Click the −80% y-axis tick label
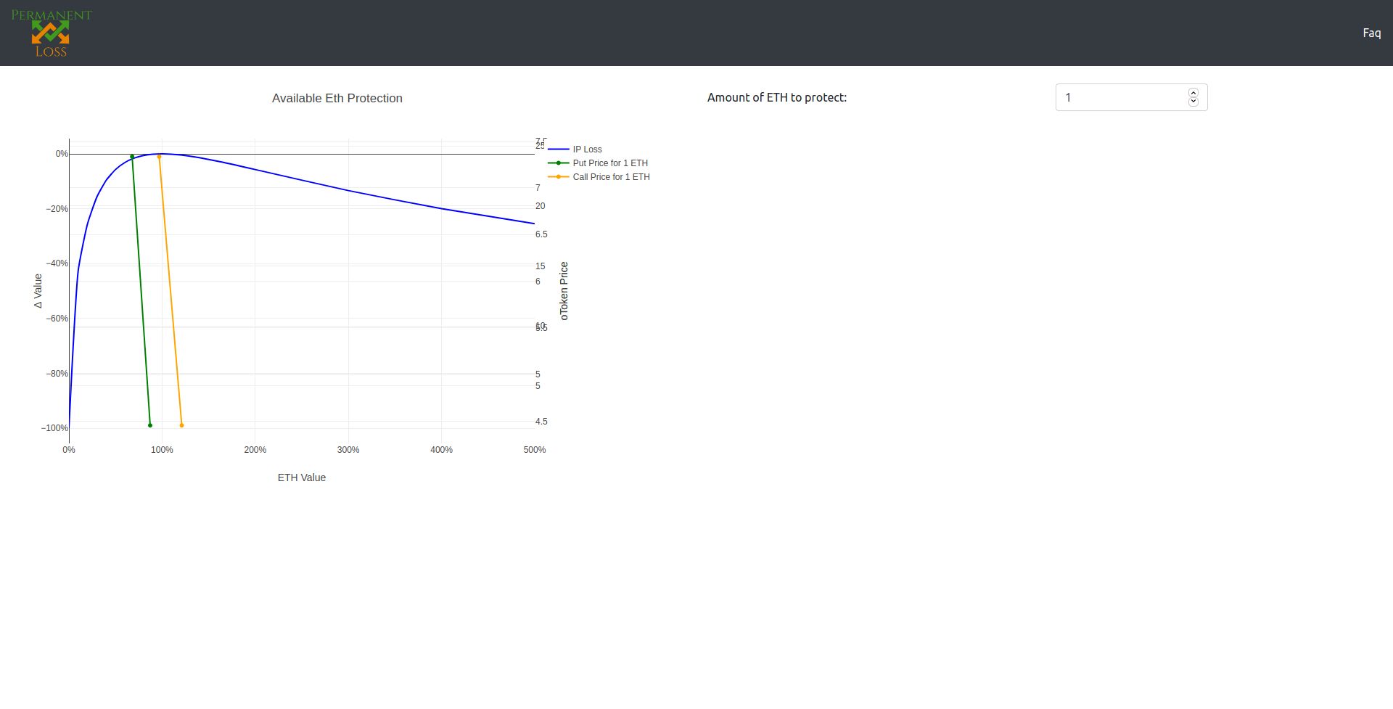Viewport: 1393px width, 709px height. (x=57, y=374)
